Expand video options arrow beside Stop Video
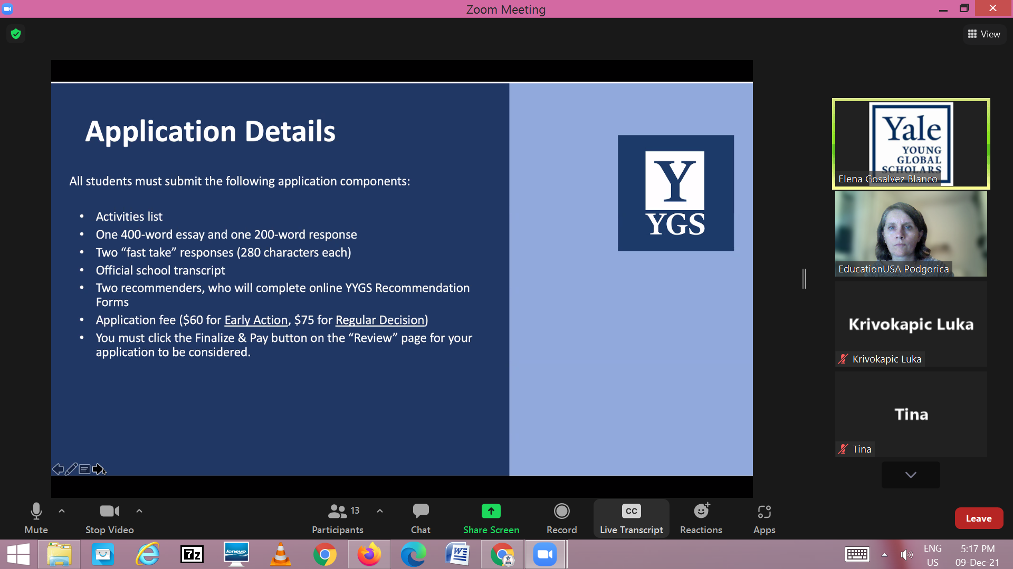 coord(139,511)
